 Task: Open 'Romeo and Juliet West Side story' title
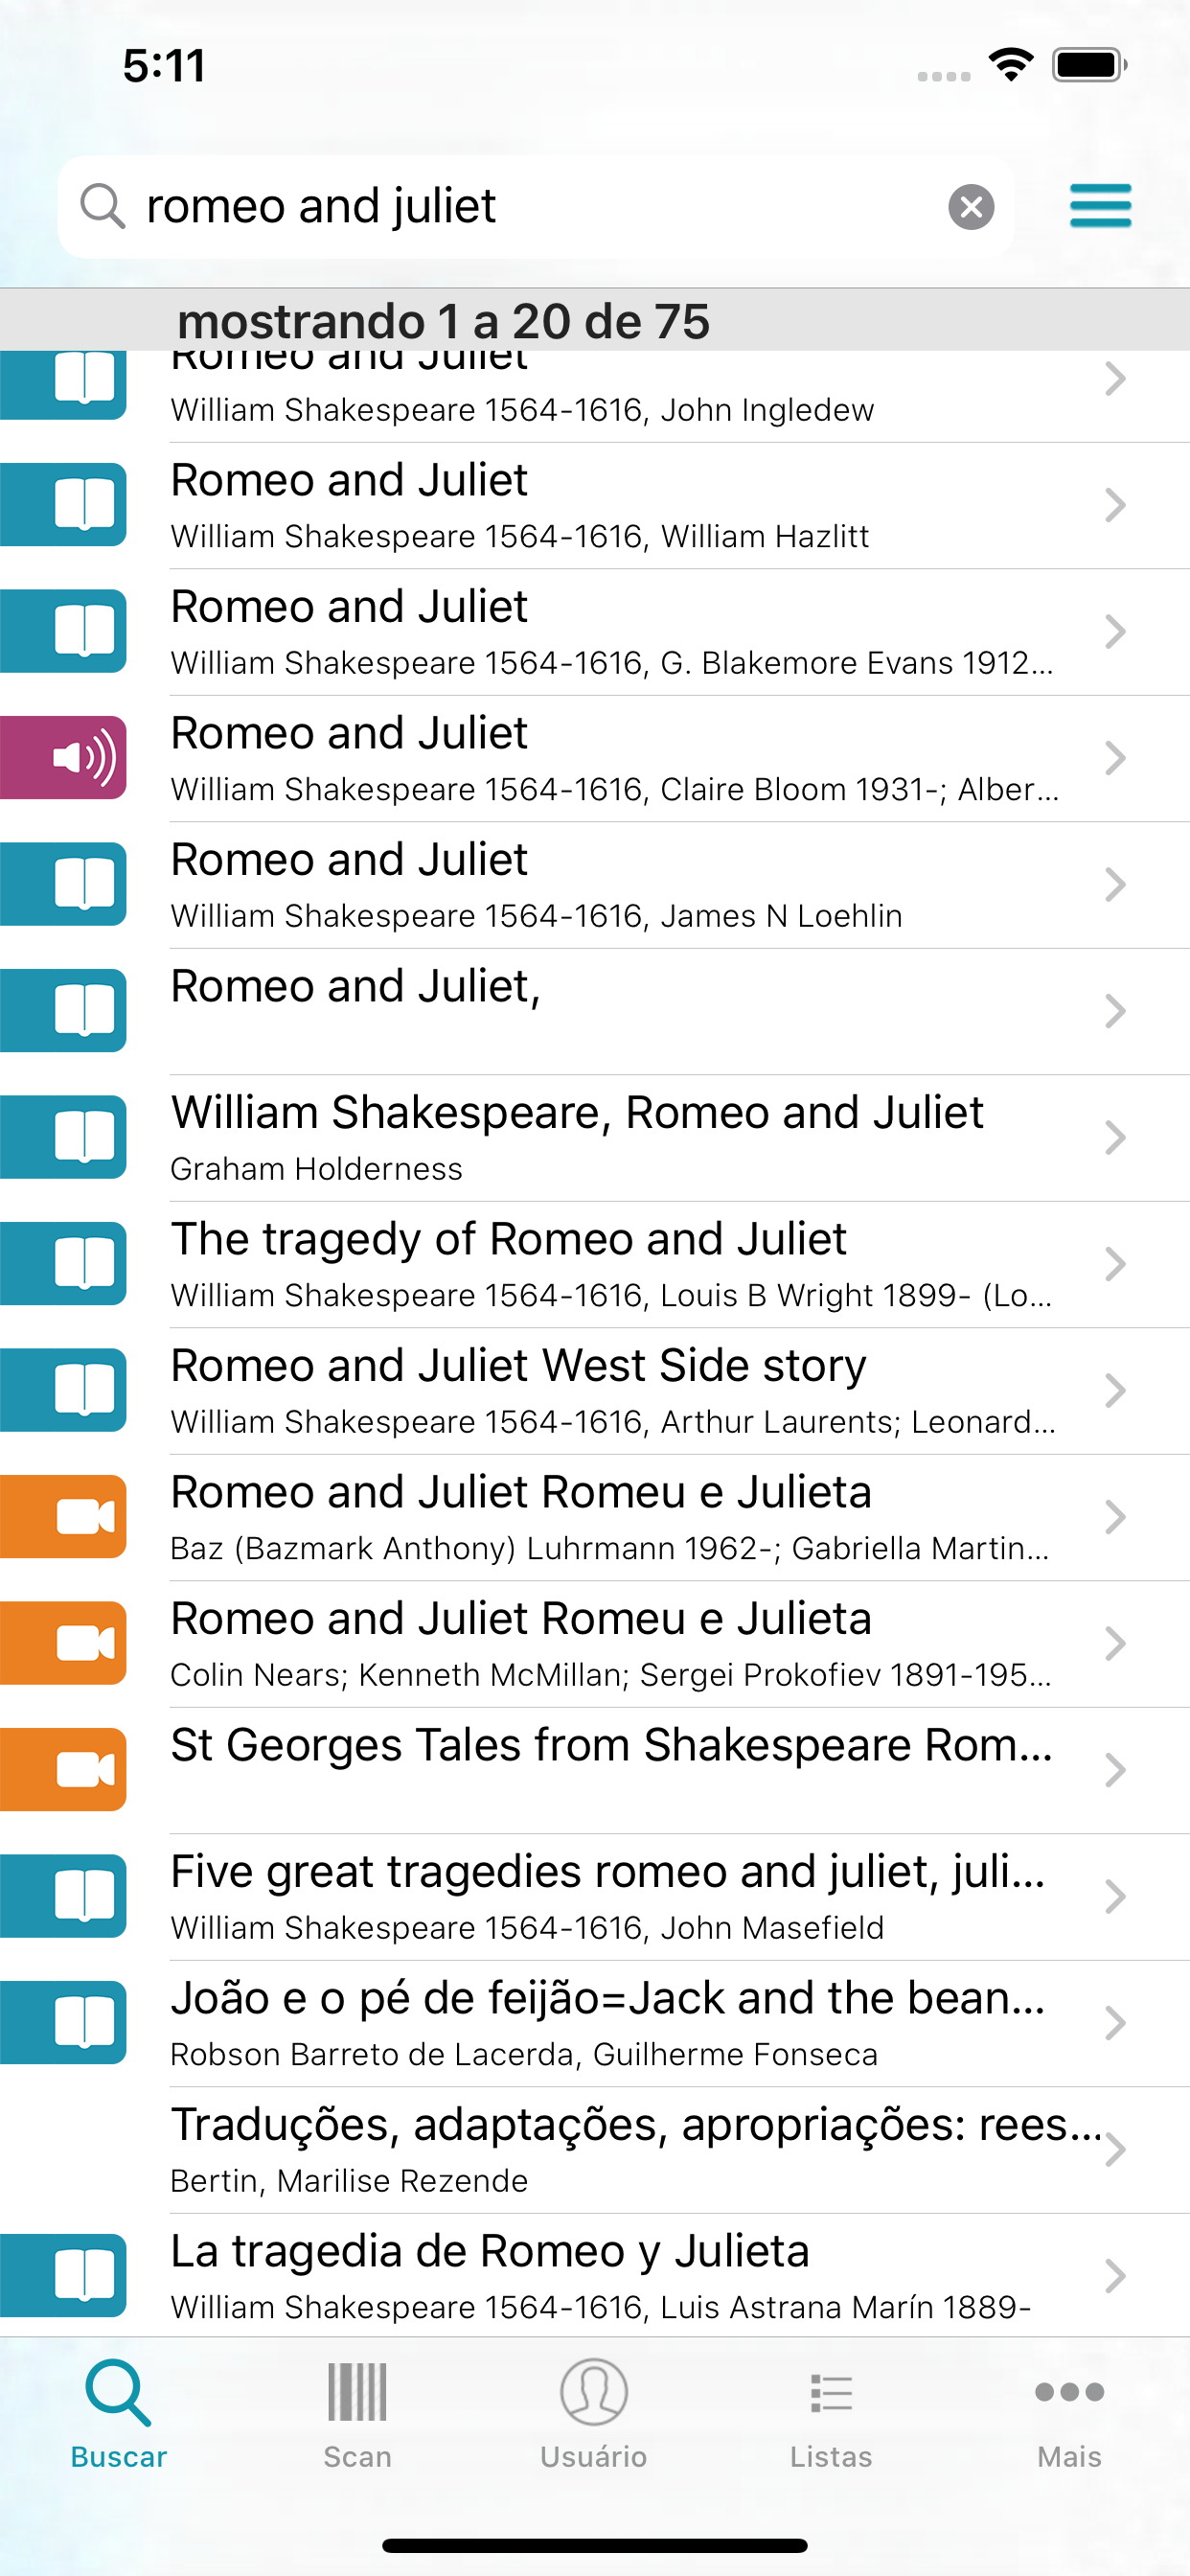pyautogui.click(x=519, y=1366)
